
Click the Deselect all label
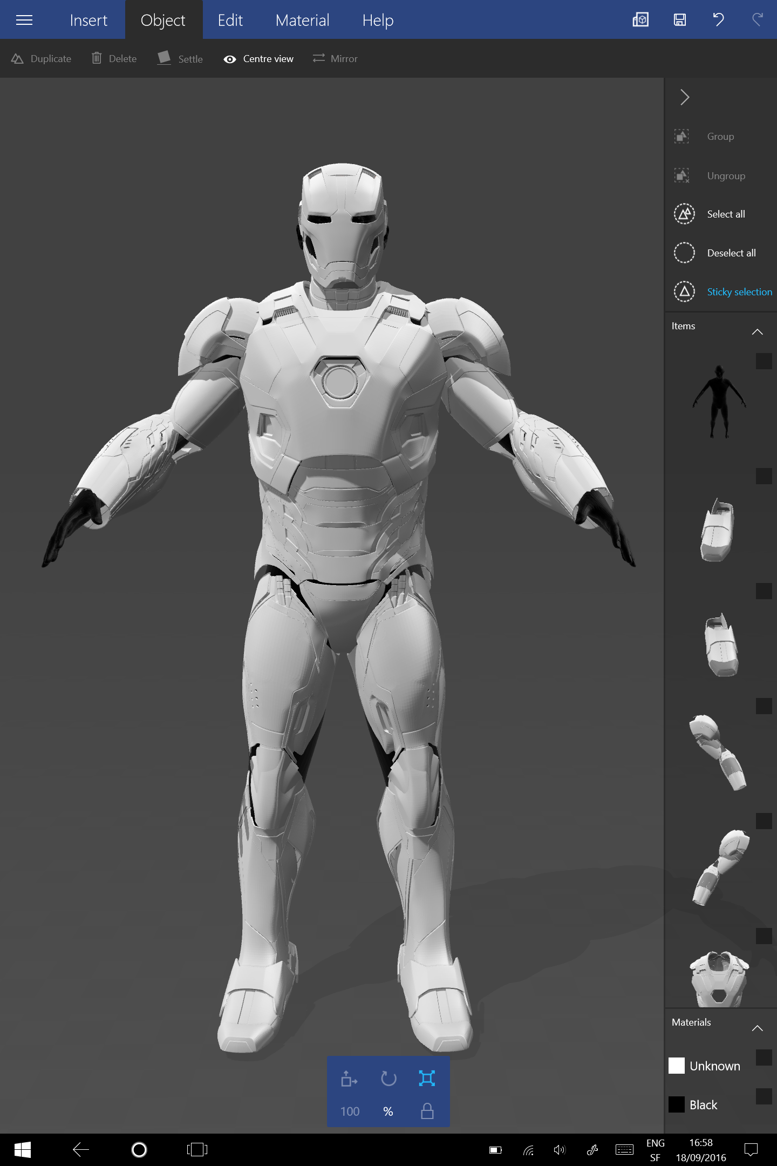click(731, 253)
